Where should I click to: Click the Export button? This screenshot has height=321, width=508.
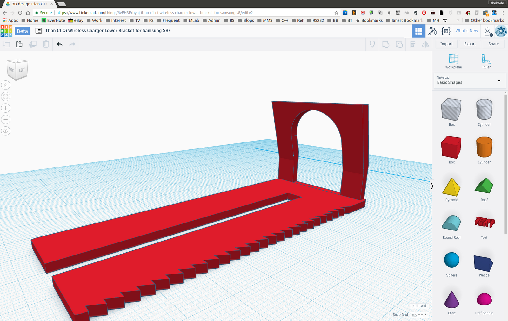click(x=470, y=44)
